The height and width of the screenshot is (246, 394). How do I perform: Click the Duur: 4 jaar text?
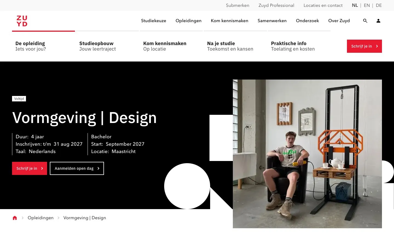pyautogui.click(x=30, y=137)
